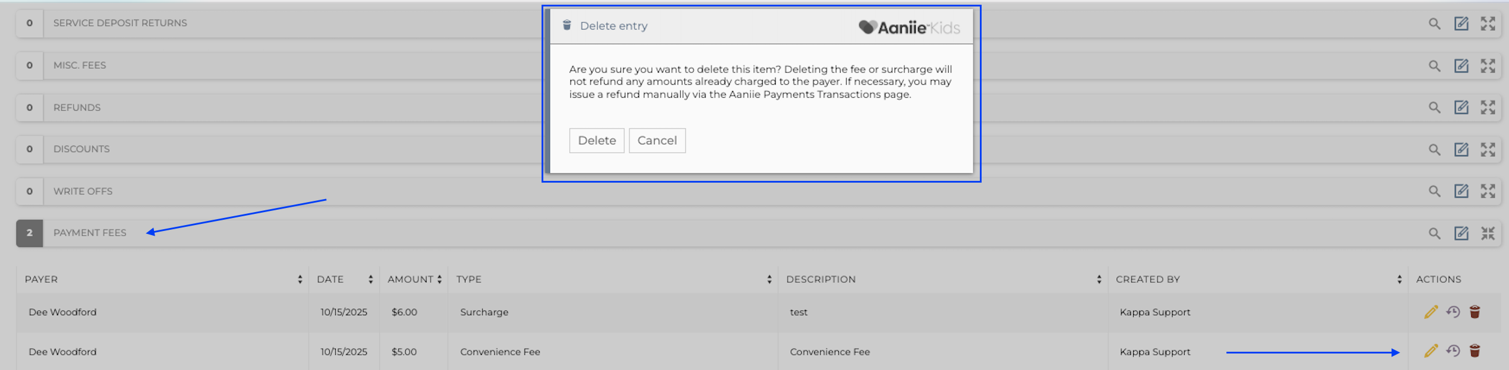Expand the Discounts section
This screenshot has width=1509, height=370.
(1487, 149)
